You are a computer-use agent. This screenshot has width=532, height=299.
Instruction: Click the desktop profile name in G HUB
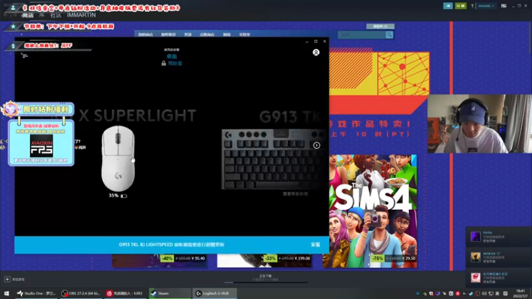pos(172,56)
